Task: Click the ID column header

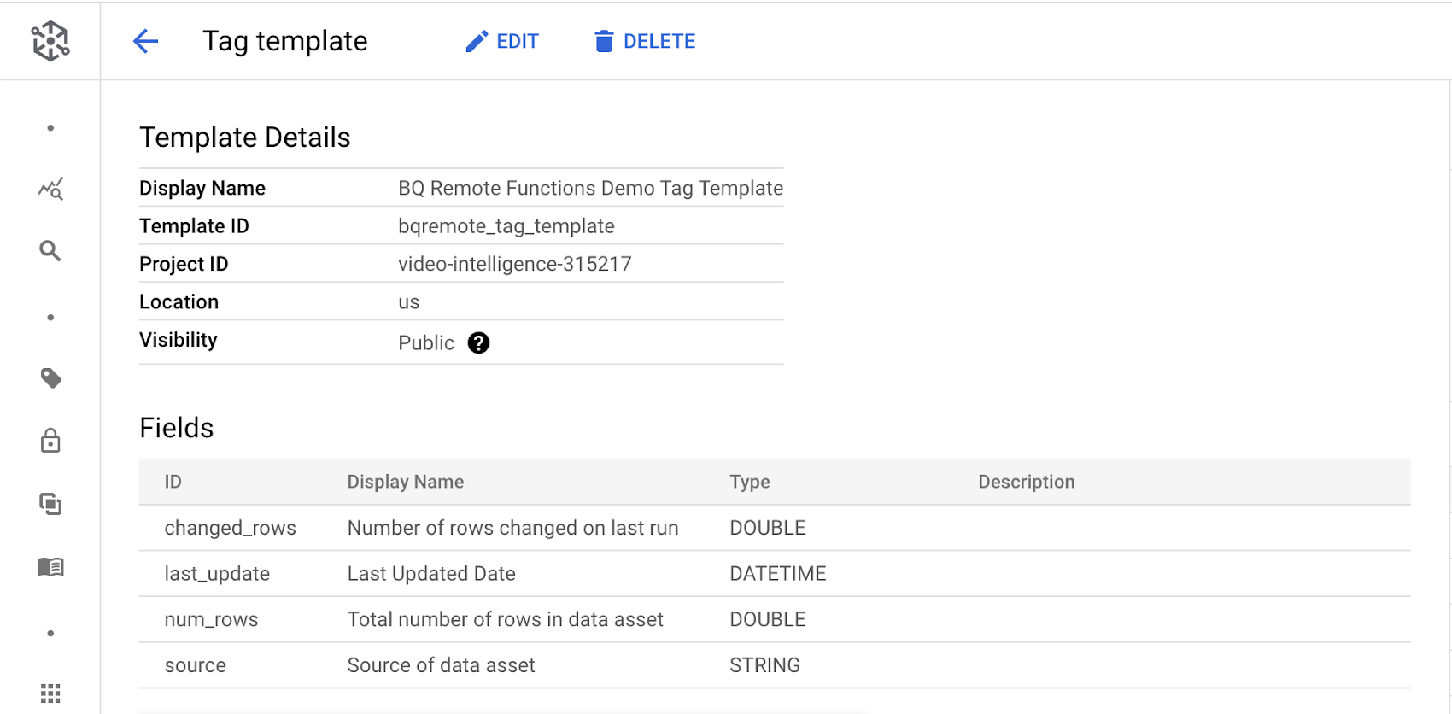Action: [x=173, y=482]
